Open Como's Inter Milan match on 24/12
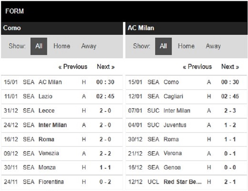248x191 pixels. coord(62,125)
